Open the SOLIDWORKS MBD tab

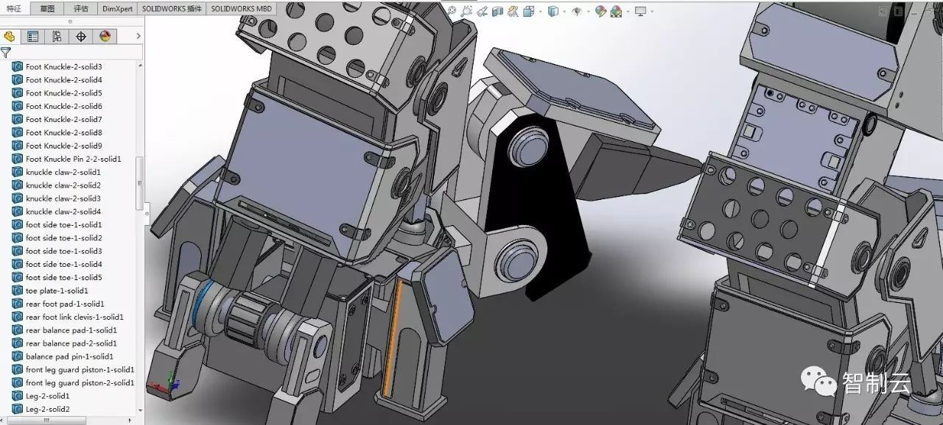pos(241,9)
